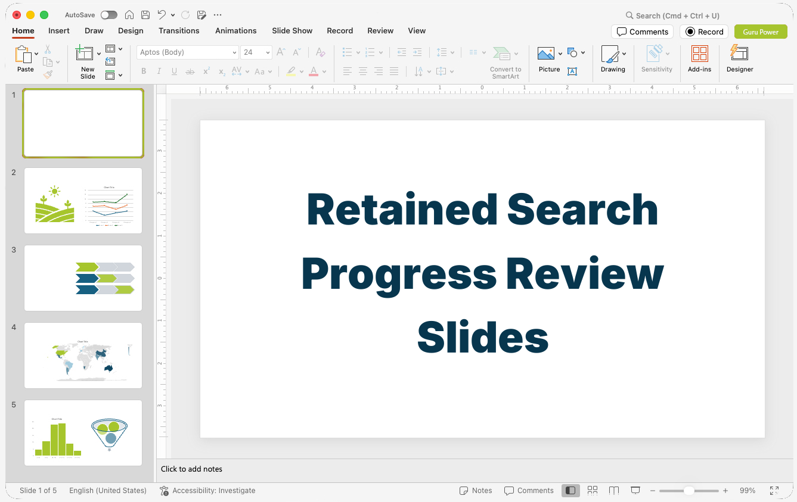Open the font color picker arrow
The image size is (797, 502).
pos(325,71)
